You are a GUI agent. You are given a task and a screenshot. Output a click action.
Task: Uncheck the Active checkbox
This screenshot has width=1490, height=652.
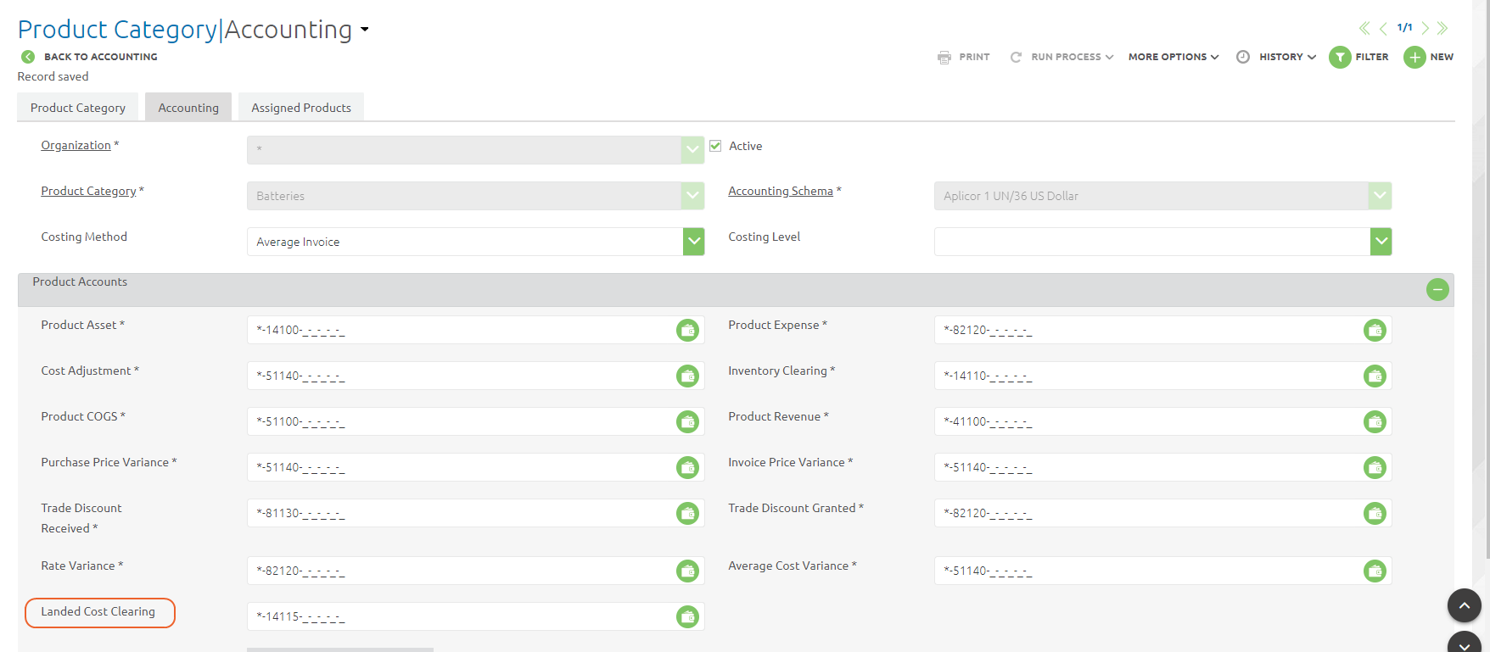715,146
